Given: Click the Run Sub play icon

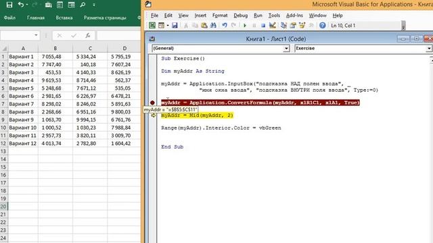Looking at the screenshot, I should point(245,26).
